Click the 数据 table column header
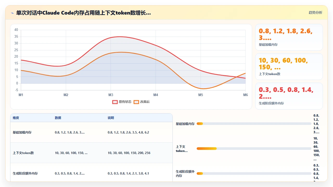The height and width of the screenshot is (187, 333). (58, 118)
